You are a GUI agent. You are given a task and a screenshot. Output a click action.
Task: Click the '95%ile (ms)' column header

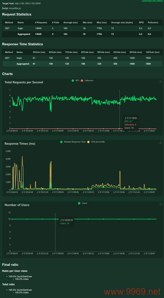tap(119, 52)
